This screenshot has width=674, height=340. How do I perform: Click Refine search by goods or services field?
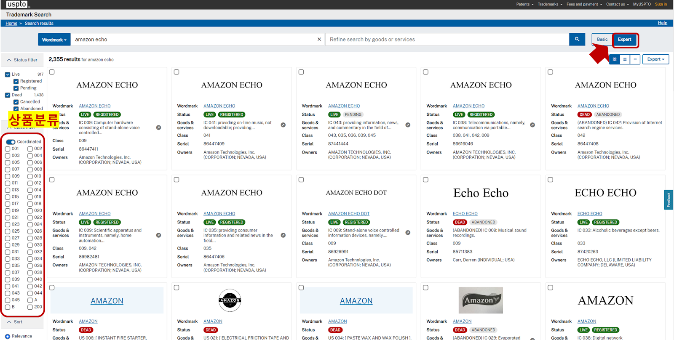pyautogui.click(x=447, y=40)
